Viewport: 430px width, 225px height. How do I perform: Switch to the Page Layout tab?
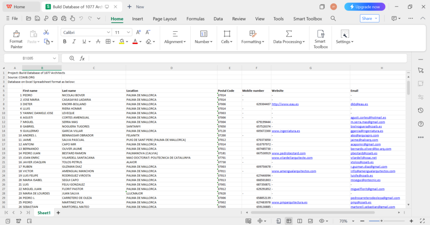pos(165,19)
